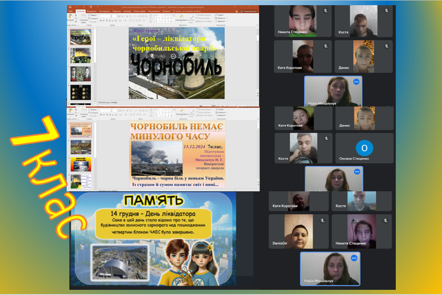This screenshot has height=295, width=442.
Task: Click Нотатки до слайда notes area, upper PowerPoint
Action: point(108,102)
